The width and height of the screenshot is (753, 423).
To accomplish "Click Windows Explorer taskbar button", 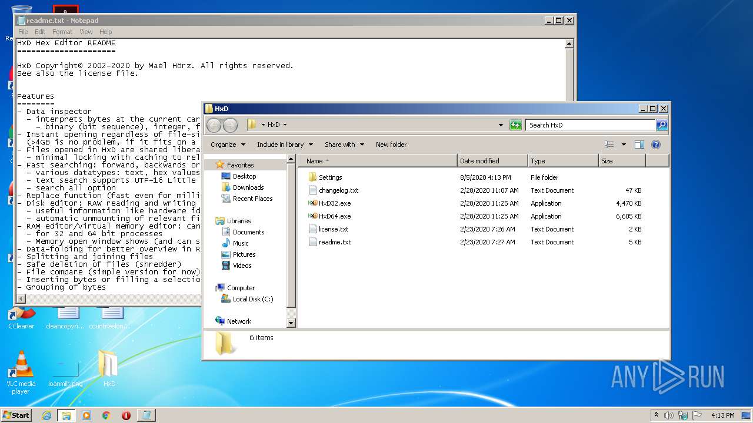I will [x=66, y=415].
